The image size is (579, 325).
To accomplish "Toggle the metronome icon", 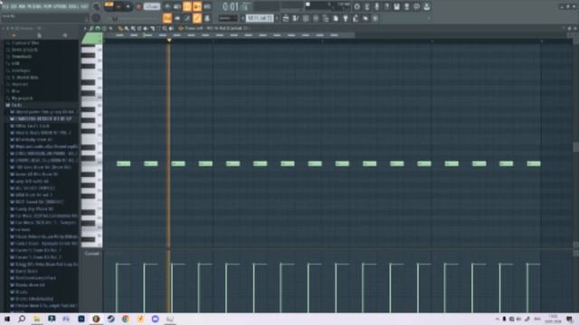I will click(x=167, y=6).
